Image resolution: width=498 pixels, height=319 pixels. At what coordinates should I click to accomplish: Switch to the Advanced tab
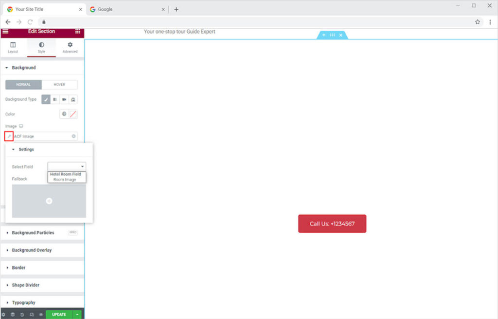click(70, 47)
